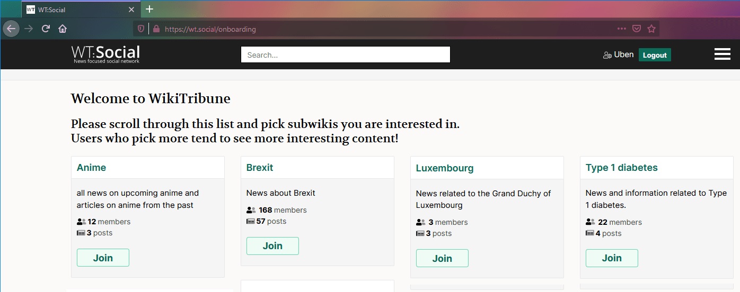Join the Type 1 diabetes subwiki
The width and height of the screenshot is (740, 292).
click(612, 258)
